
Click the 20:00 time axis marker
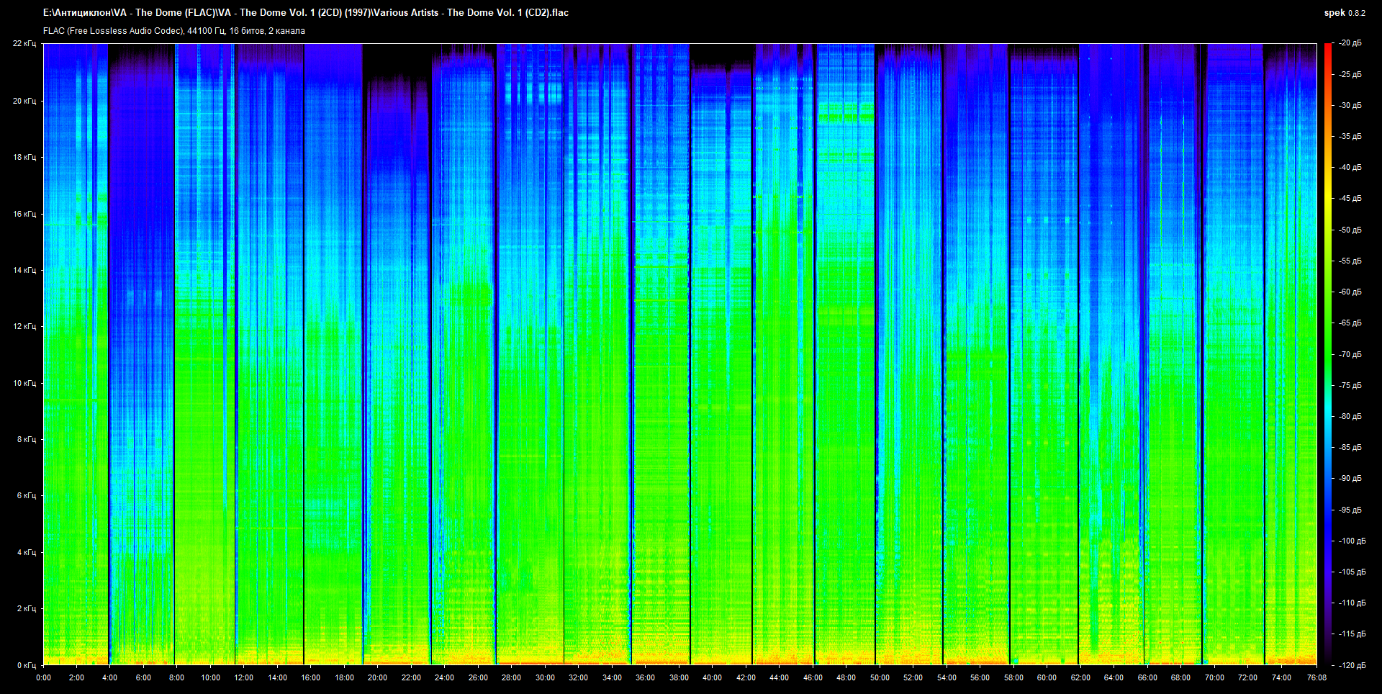[377, 677]
